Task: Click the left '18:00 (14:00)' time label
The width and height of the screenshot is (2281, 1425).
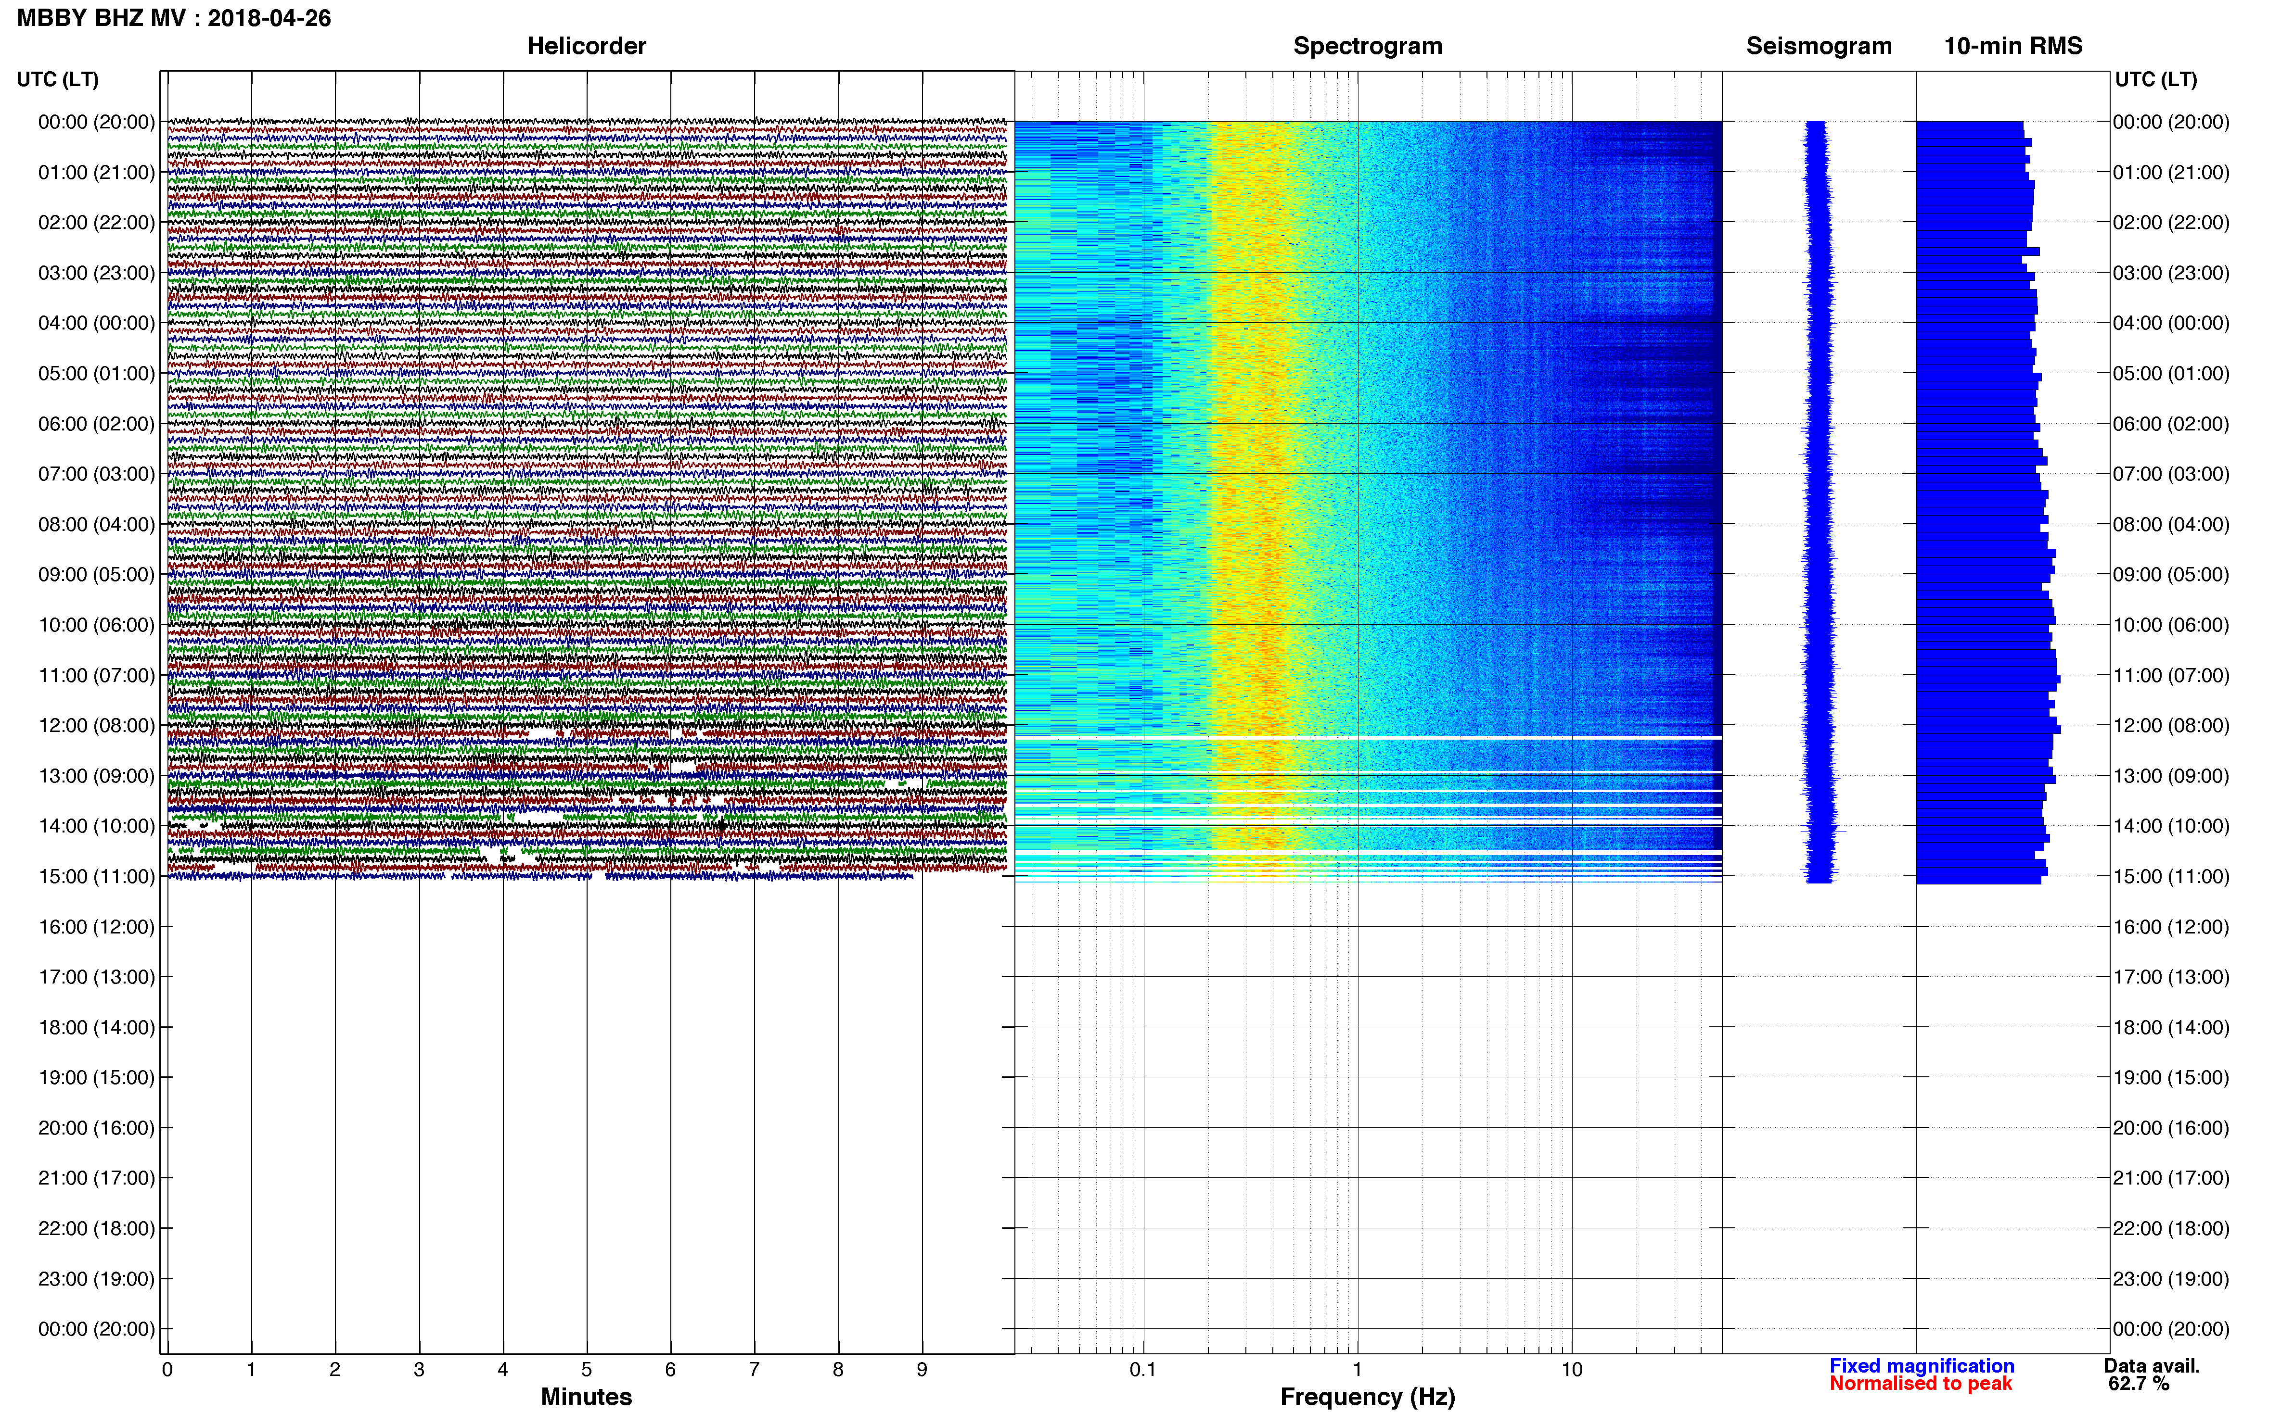Action: click(96, 1027)
